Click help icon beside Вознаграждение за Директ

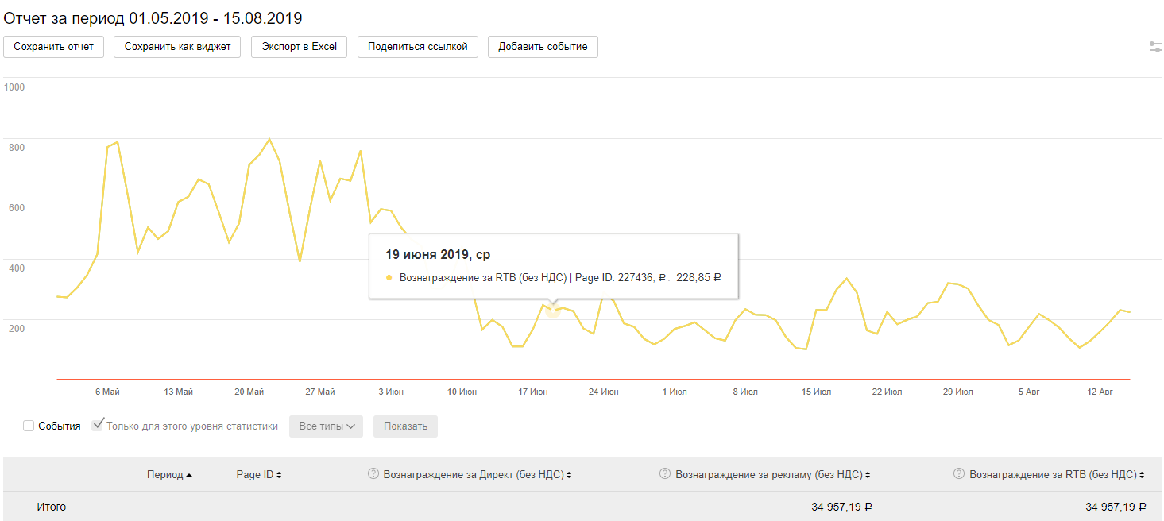point(373,474)
